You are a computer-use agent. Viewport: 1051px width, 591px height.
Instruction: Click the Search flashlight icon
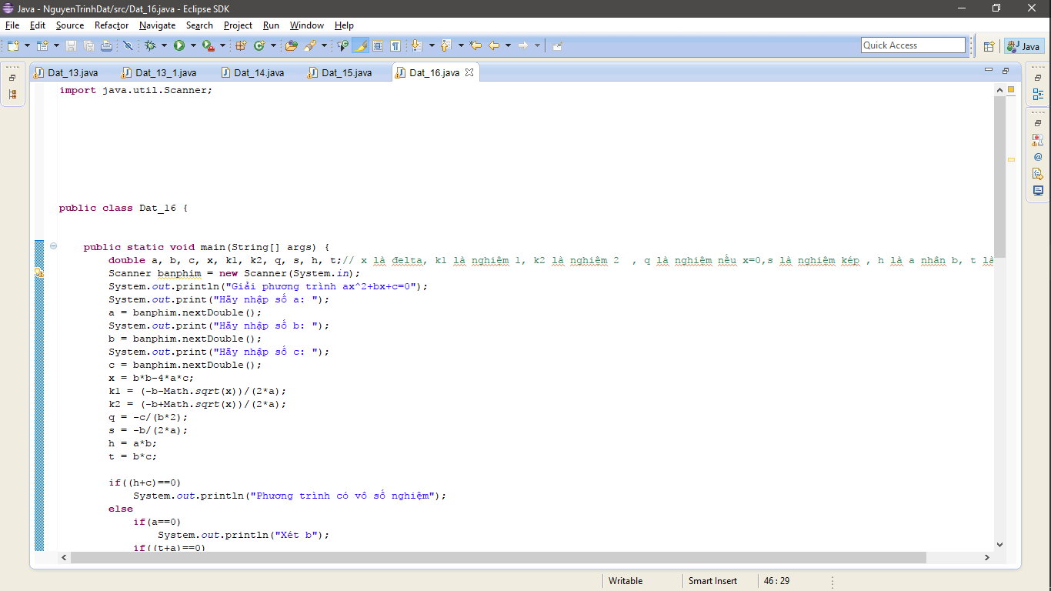coord(310,45)
